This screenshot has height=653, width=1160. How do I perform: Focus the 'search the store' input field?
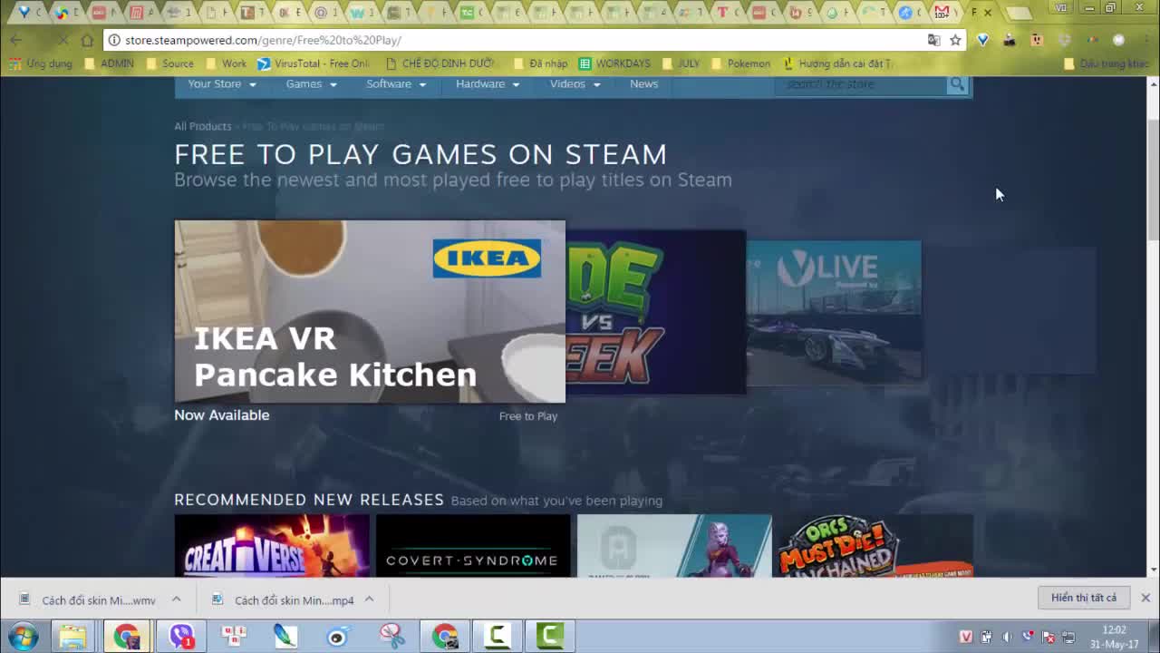coord(861,84)
